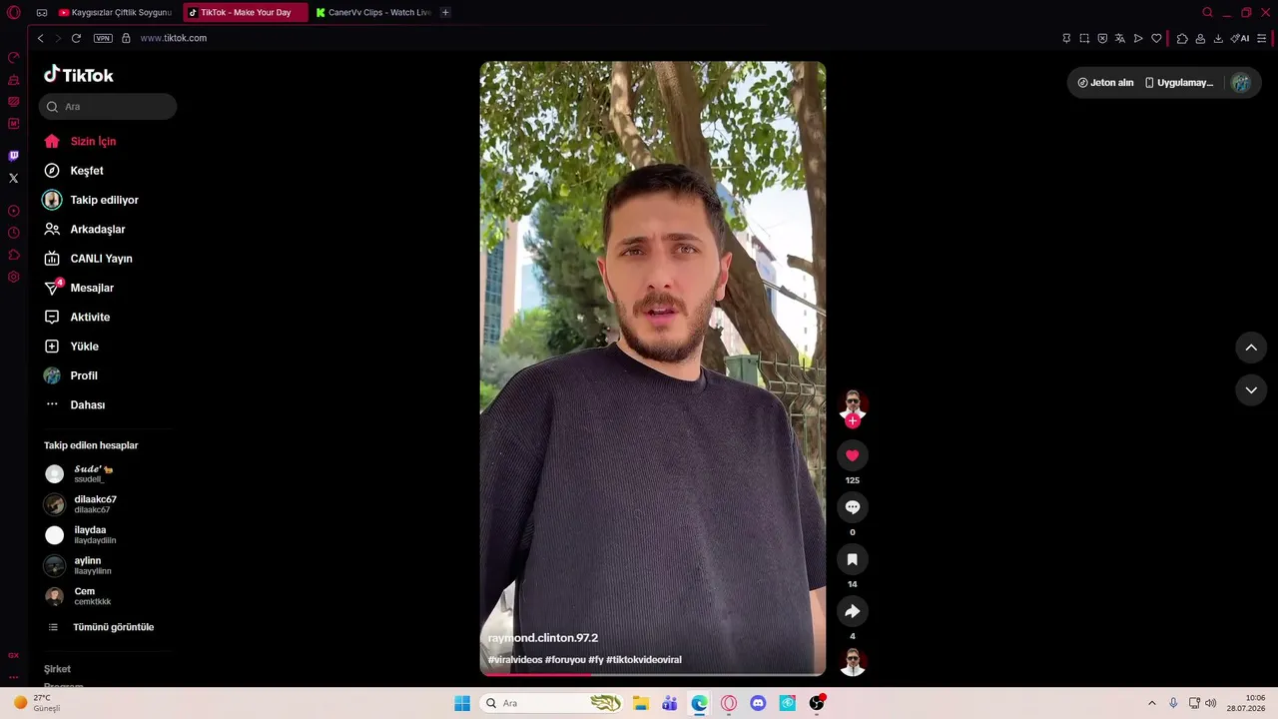This screenshot has height=719, width=1278.
Task: Click the Jeton alın button
Action: coord(1106,83)
